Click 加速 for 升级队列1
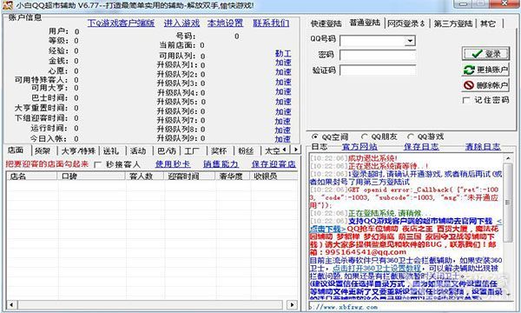This screenshot has height=313, width=521. coord(283,63)
